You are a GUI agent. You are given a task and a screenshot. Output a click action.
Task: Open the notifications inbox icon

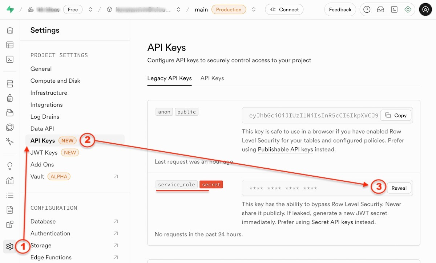coord(380,9)
